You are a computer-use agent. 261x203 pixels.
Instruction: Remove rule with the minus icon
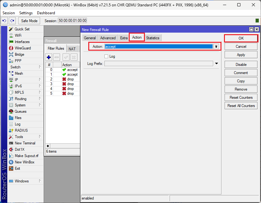click(x=57, y=57)
